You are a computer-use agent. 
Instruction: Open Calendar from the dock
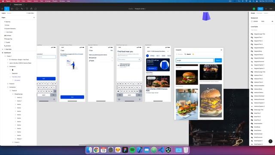click(104, 150)
